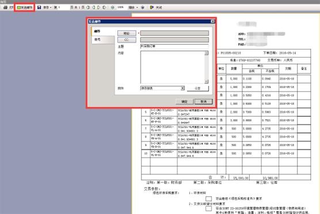Image resolution: width=320 pixels, height=214 pixels.
Task: Click the 设置 button beside attachment dropdown
Action: [x=198, y=89]
